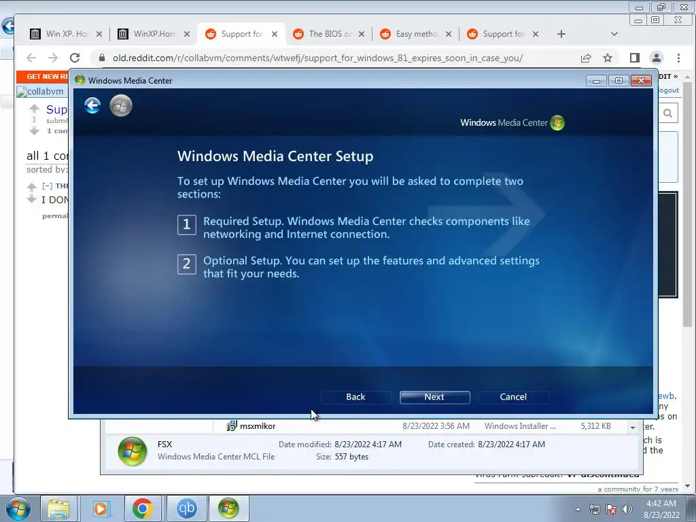Click the volume speaker tray icon

(627, 509)
